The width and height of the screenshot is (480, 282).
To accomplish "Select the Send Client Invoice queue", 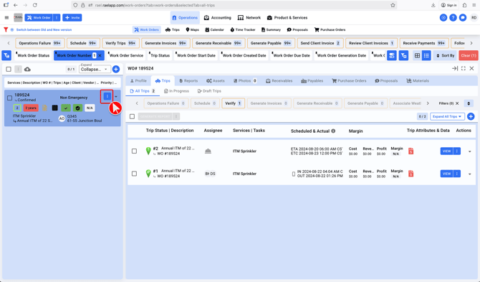I will point(320,43).
